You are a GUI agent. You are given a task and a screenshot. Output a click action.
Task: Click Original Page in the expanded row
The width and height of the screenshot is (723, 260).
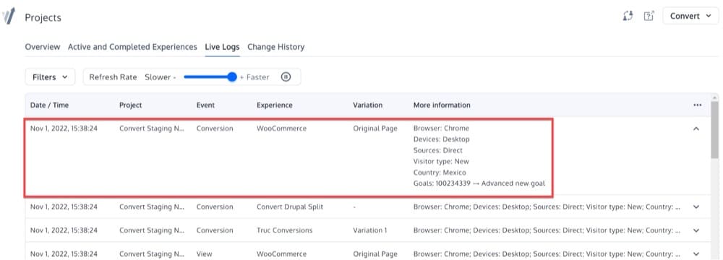click(375, 129)
